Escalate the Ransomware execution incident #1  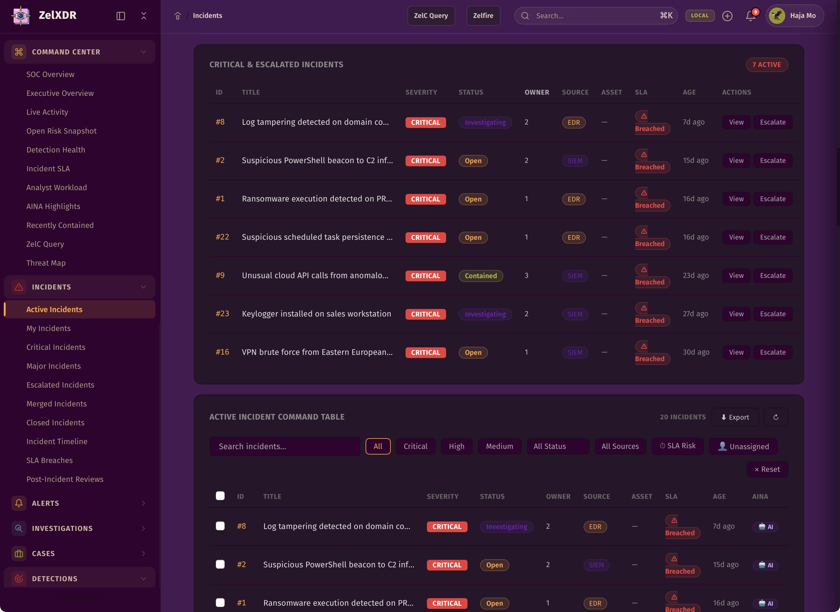(x=773, y=199)
